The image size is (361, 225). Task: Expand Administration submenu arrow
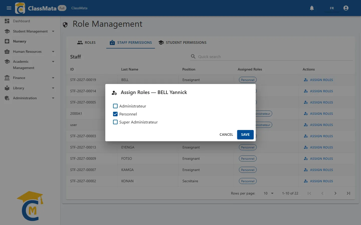point(53,98)
